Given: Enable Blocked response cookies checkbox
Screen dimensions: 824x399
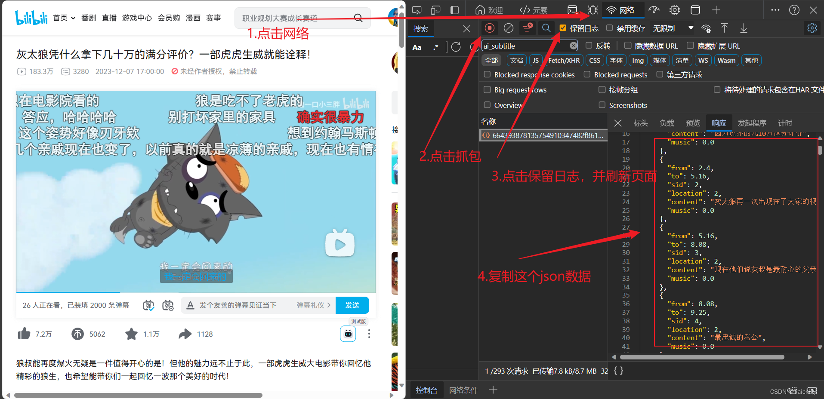Looking at the screenshot, I should (487, 74).
